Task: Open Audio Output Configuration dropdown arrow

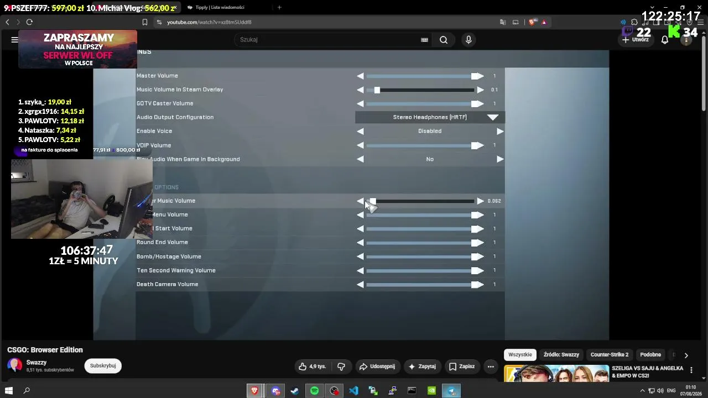Action: tap(493, 117)
